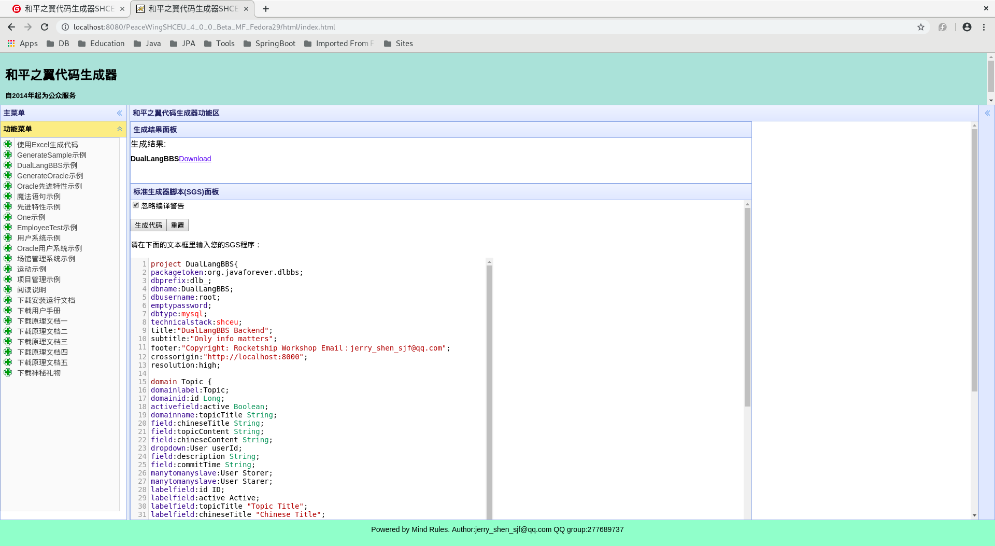Collapse the 主菜单 left panel

[119, 113]
